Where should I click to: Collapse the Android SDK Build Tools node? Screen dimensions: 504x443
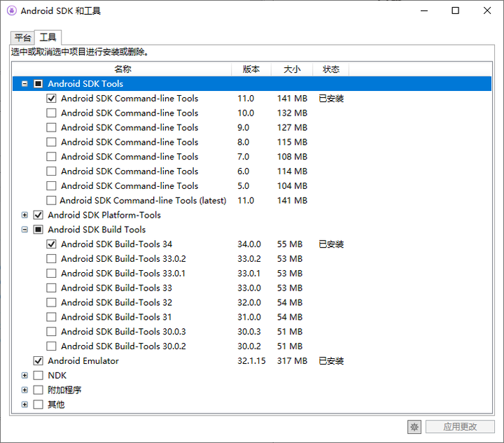[25, 230]
